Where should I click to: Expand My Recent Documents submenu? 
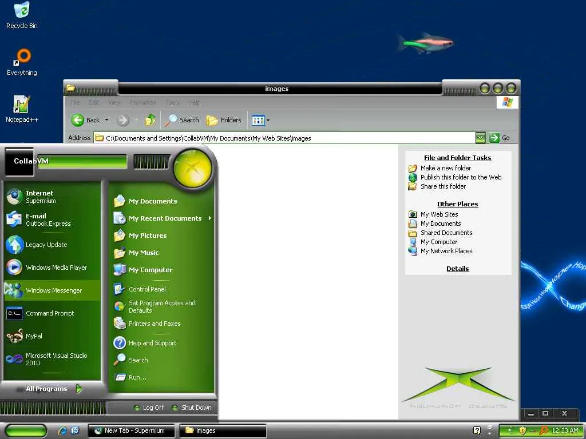tap(162, 218)
